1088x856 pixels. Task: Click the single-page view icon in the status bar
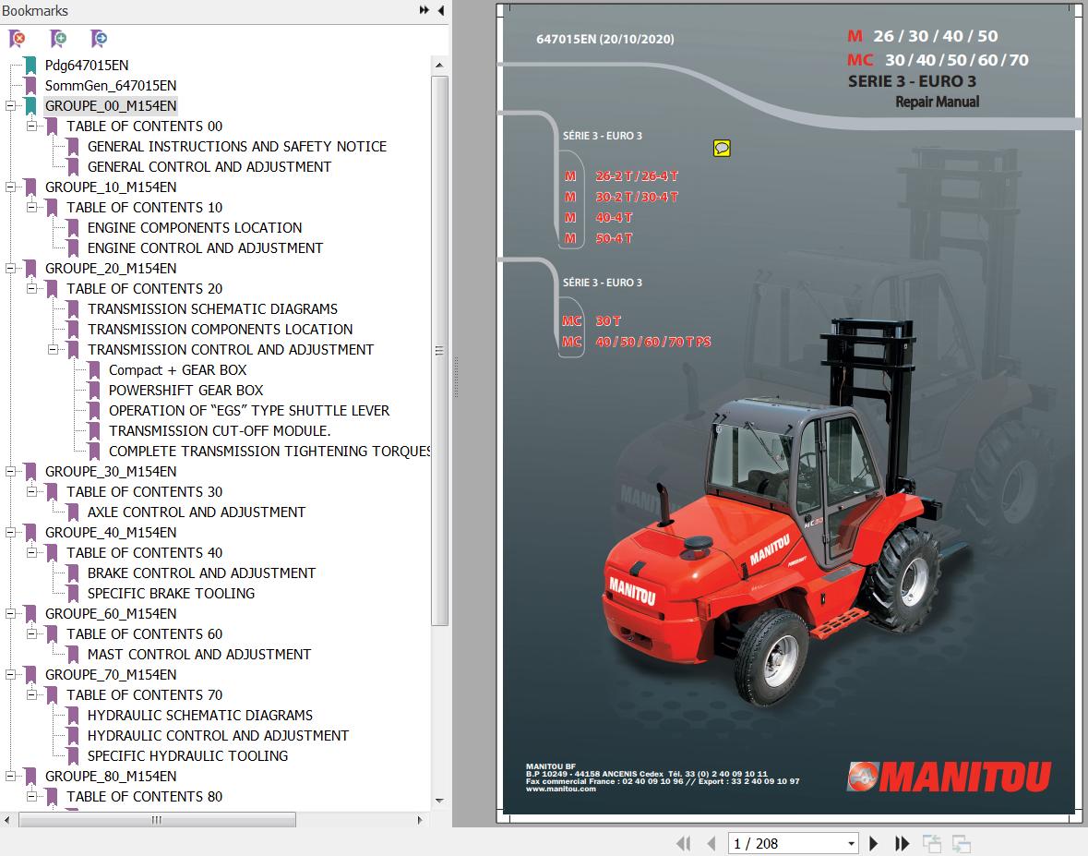pyautogui.click(x=932, y=843)
